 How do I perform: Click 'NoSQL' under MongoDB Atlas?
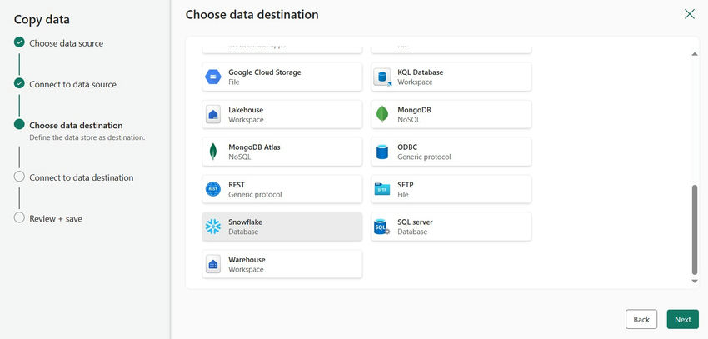(x=239, y=157)
